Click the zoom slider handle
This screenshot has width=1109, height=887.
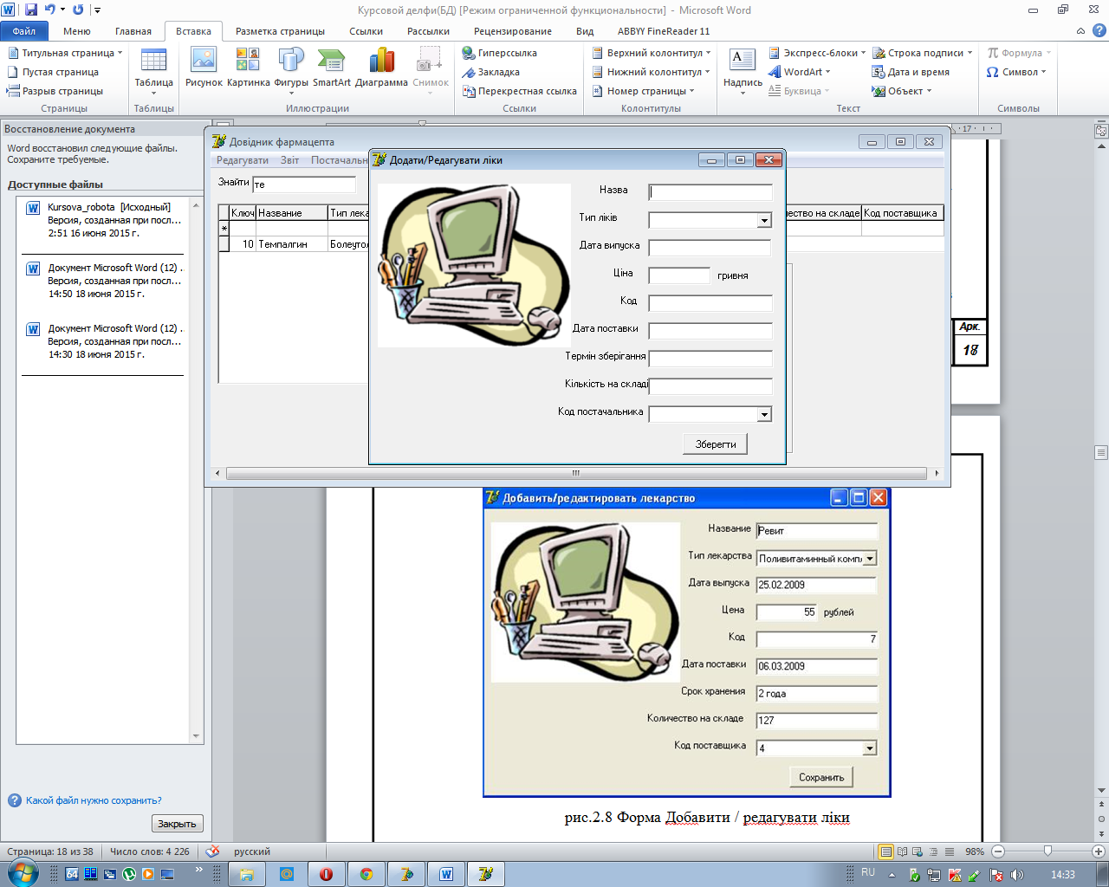tap(1047, 851)
